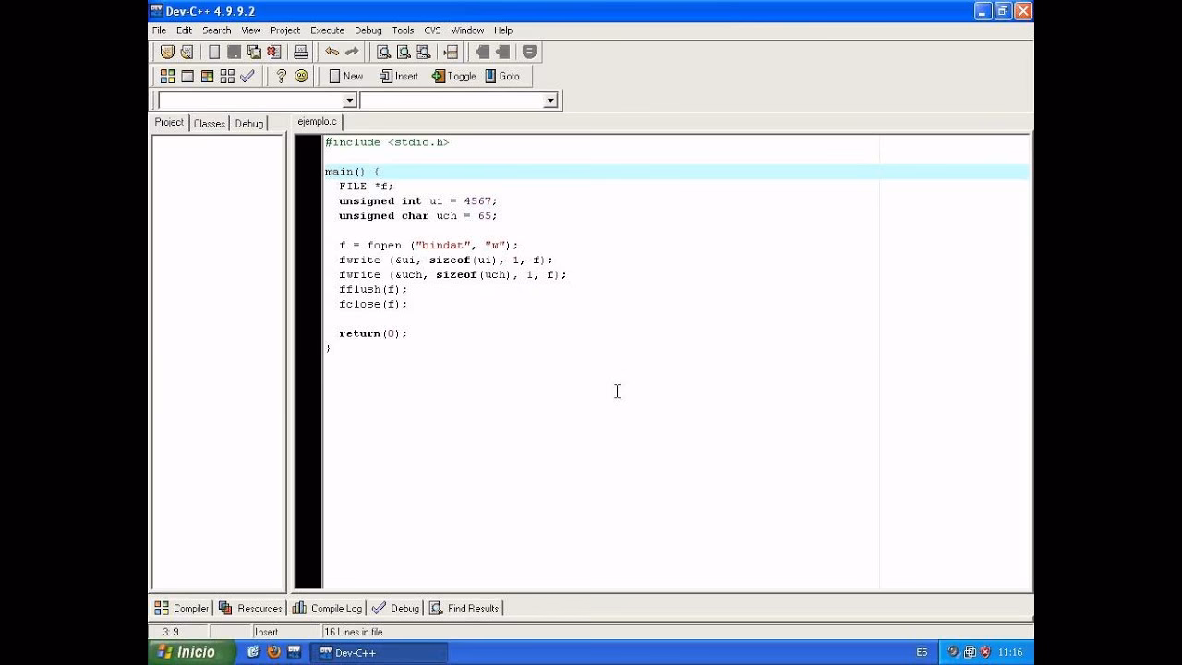
Task: Select the Undo icon on the toolbar
Action: [332, 51]
